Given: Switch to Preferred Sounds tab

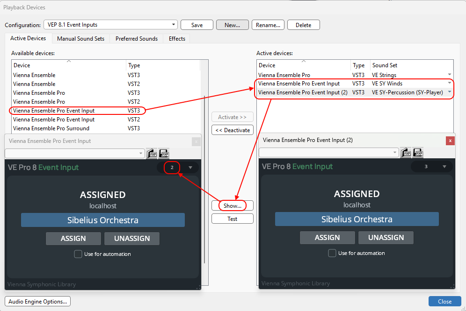Looking at the screenshot, I should [x=137, y=39].
